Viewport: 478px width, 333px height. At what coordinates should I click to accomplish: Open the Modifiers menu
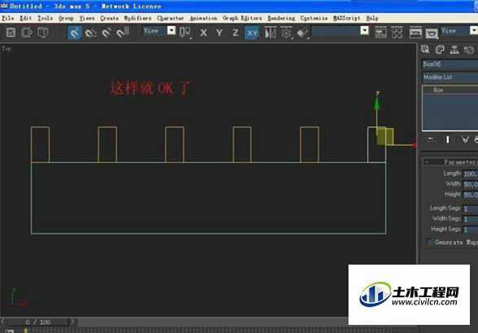[138, 18]
